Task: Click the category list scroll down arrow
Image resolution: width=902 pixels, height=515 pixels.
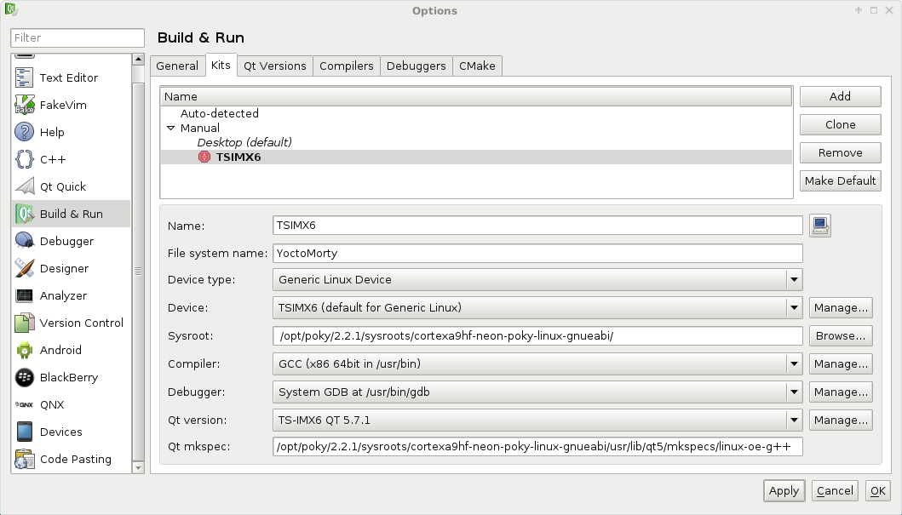Action: click(x=138, y=468)
